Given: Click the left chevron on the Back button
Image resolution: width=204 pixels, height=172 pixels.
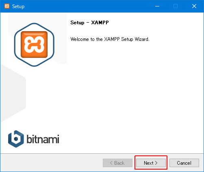Looking at the screenshot, I should [111, 163].
